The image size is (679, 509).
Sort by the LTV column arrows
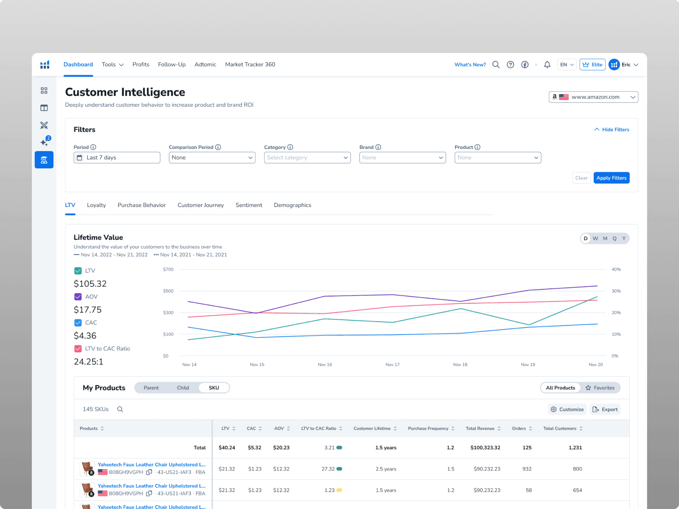[234, 428]
